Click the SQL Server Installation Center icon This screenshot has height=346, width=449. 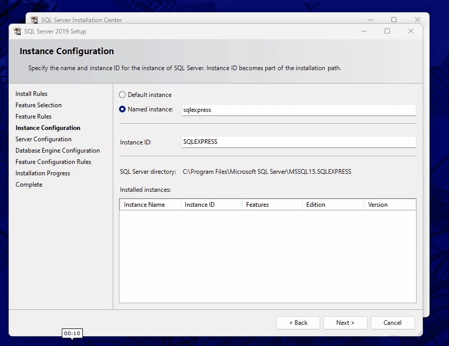click(34, 20)
